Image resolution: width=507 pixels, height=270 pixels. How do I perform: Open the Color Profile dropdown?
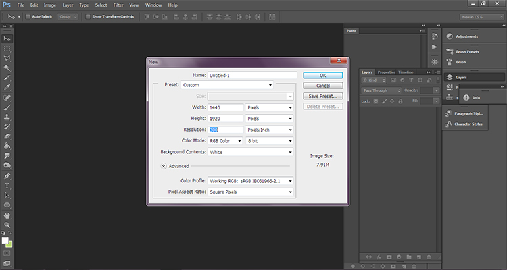(x=250, y=181)
